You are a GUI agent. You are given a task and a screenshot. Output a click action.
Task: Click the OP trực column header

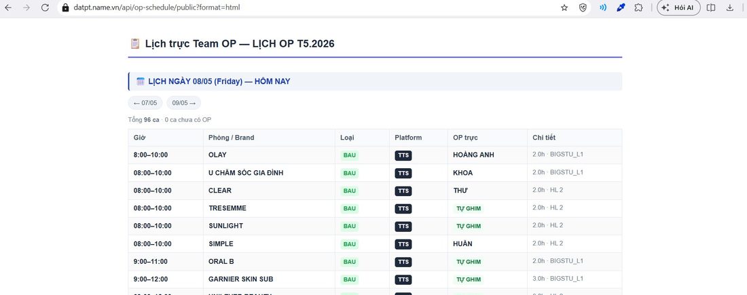[488, 138]
